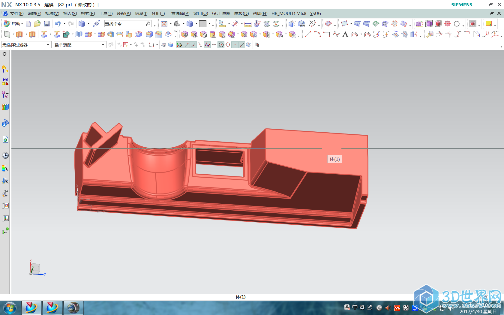
Task: Open the Reuse Library books icon
Action: pos(5,107)
